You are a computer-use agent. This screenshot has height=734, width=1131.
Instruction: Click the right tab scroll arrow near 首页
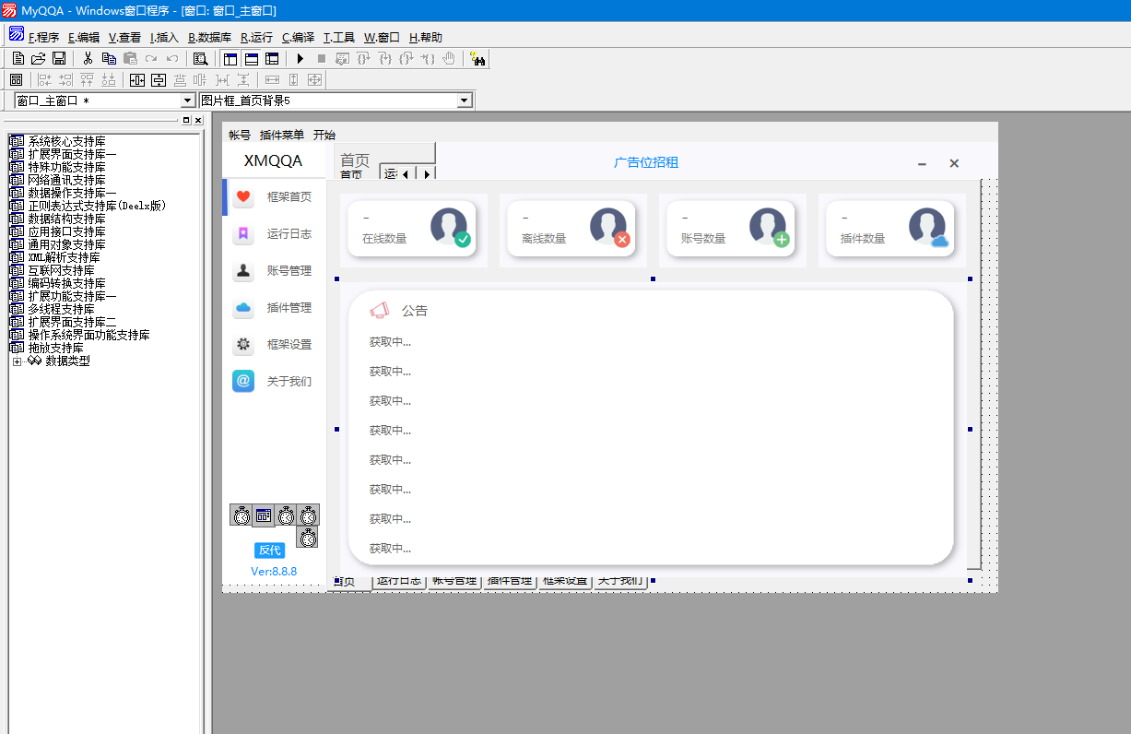426,173
